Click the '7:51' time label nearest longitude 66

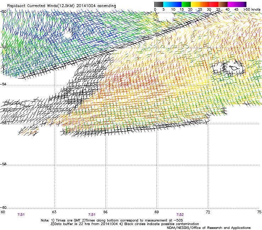92,215
